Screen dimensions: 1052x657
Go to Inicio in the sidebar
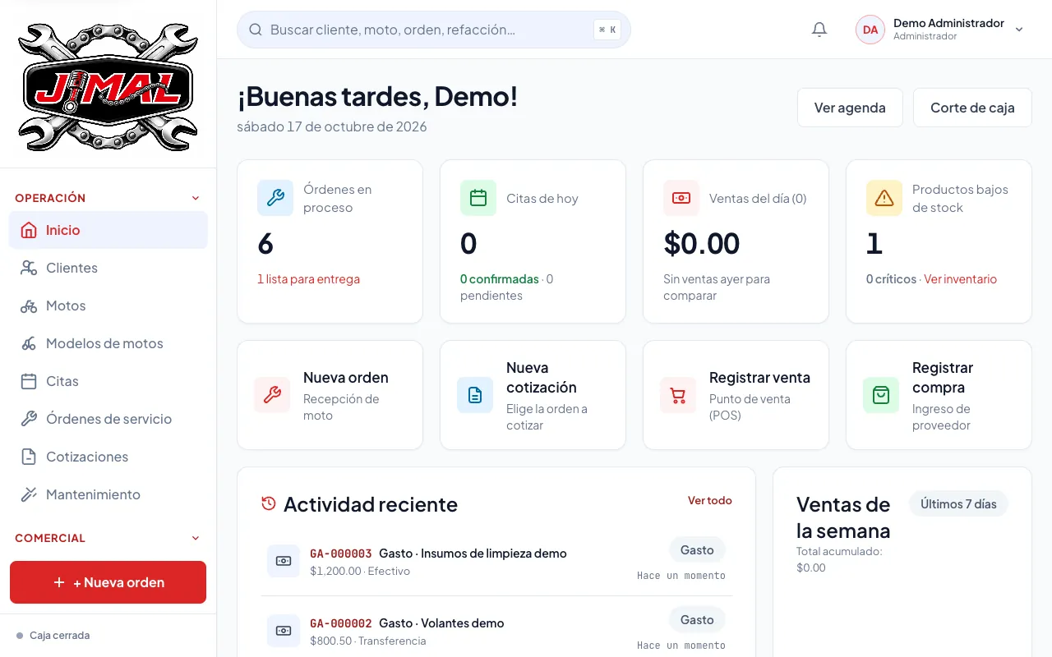pyautogui.click(x=108, y=230)
